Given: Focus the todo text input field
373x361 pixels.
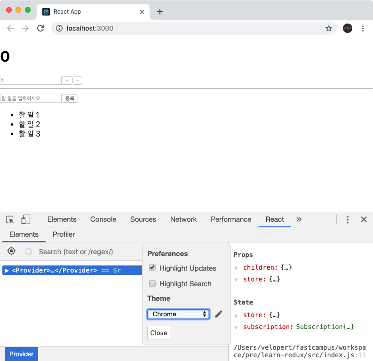Looking at the screenshot, I should click(31, 98).
